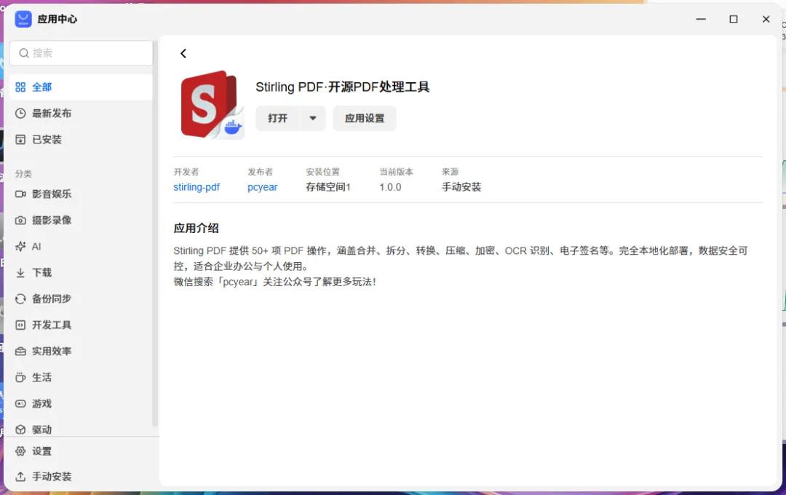Click the 设置 gear icon
The image size is (786, 495).
[20, 451]
